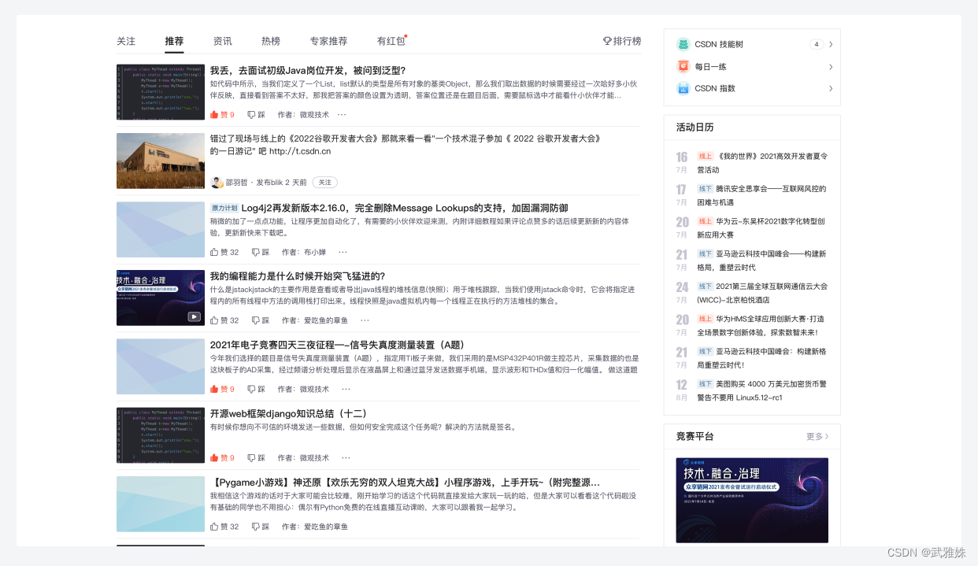Open the Pygame小游戏 article title
This screenshot has height=566, width=978.
[x=406, y=482]
